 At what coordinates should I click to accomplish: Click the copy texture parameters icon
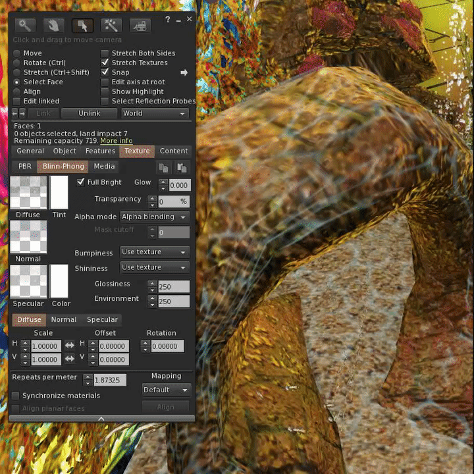tap(163, 168)
